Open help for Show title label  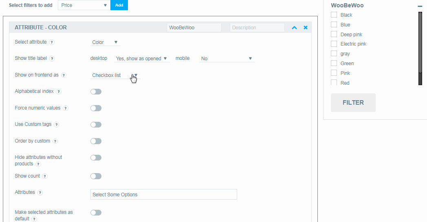point(52,59)
